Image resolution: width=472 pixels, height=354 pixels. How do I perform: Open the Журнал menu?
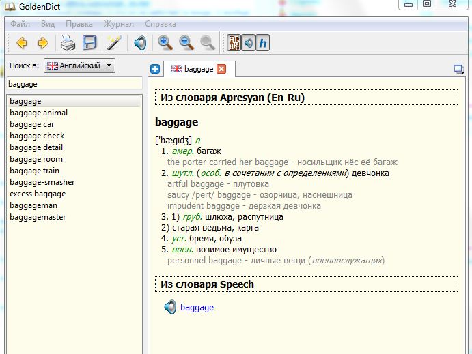[119, 24]
